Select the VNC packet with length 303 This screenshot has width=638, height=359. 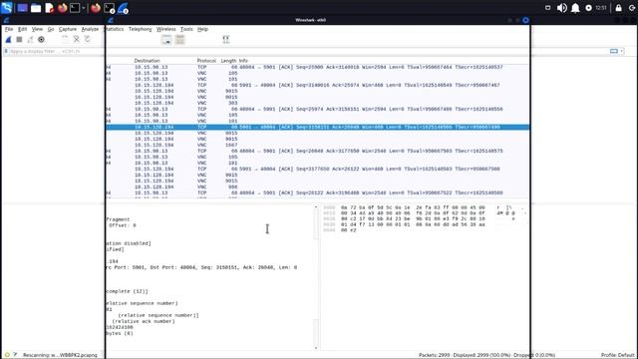317,103
